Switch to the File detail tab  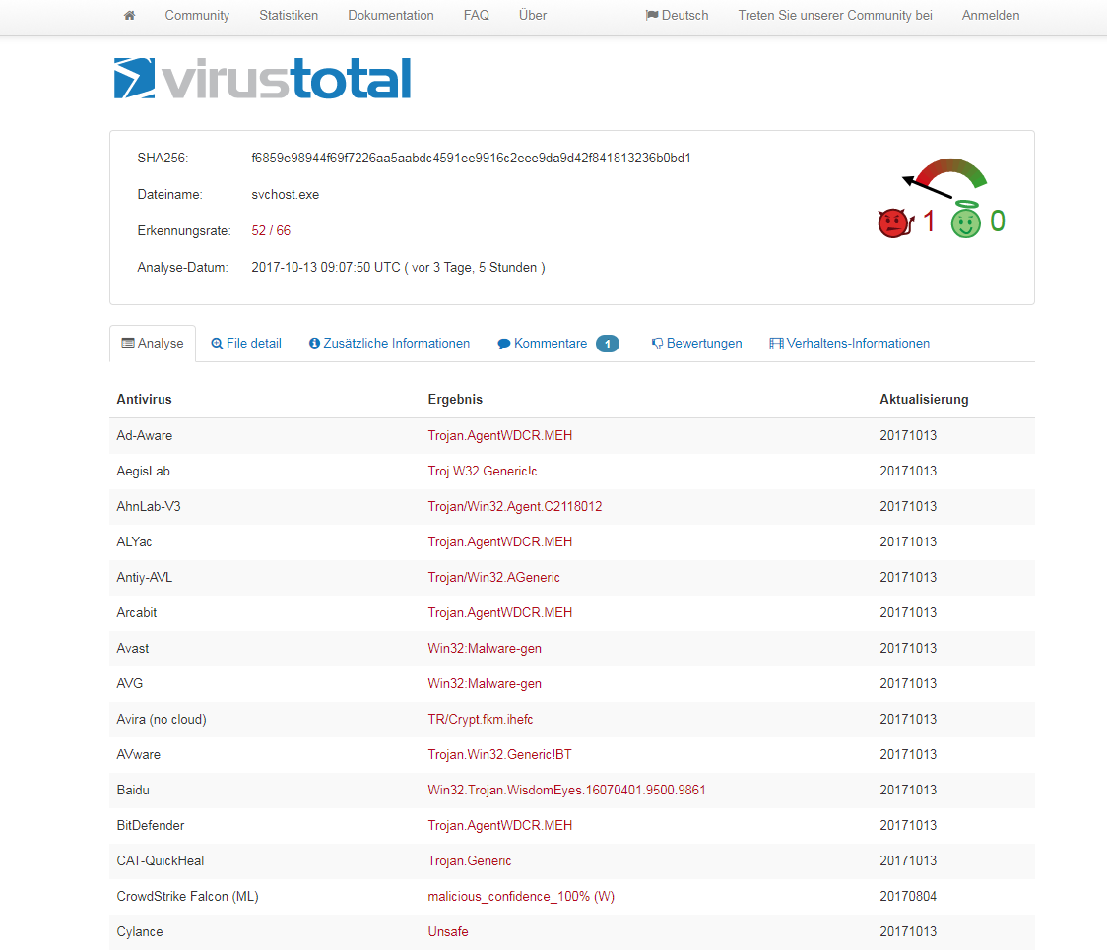[x=246, y=343]
